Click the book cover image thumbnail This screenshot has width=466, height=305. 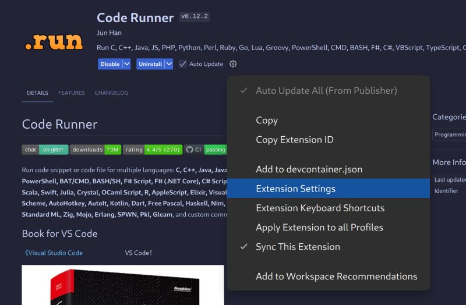coord(123,285)
